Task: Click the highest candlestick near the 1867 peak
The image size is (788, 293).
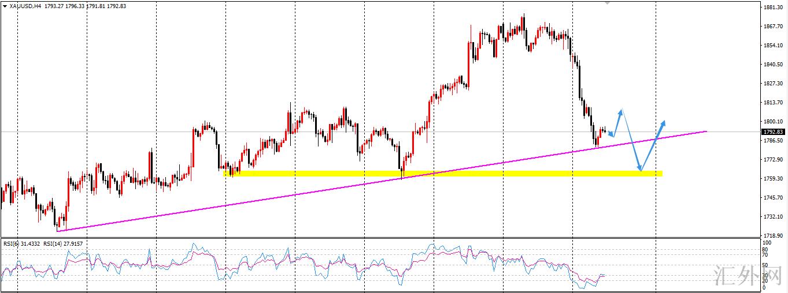Action: point(523,22)
